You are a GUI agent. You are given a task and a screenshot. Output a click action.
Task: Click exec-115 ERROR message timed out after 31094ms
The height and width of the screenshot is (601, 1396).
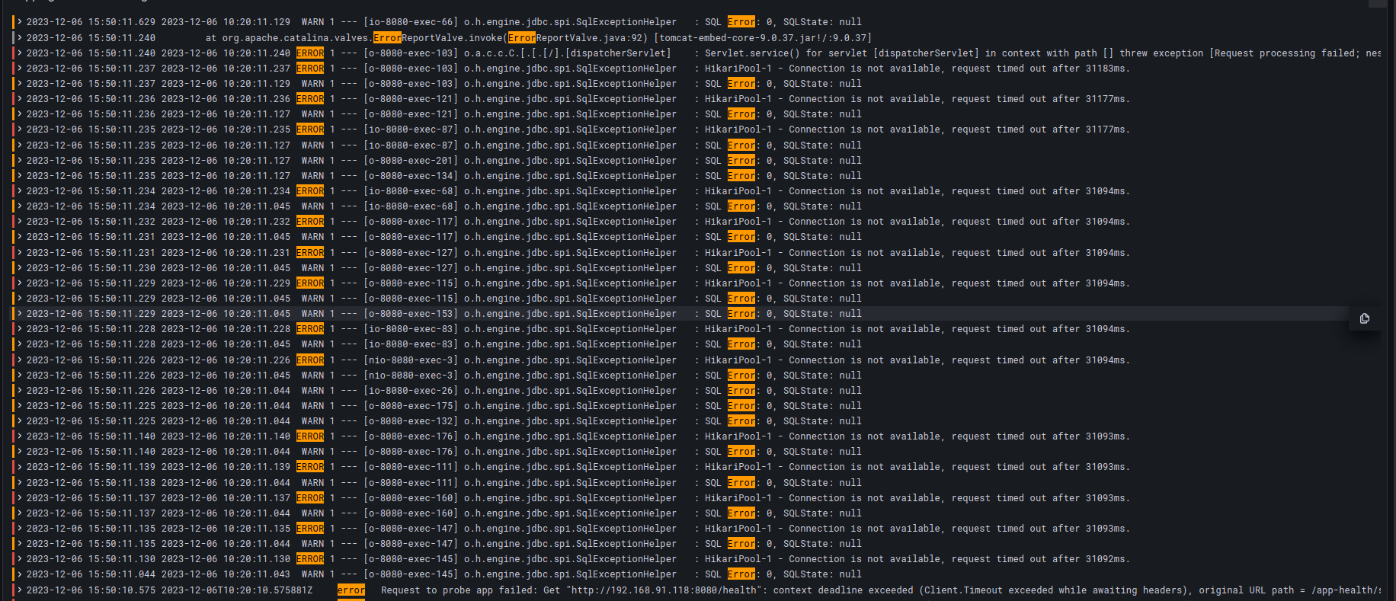tap(917, 283)
